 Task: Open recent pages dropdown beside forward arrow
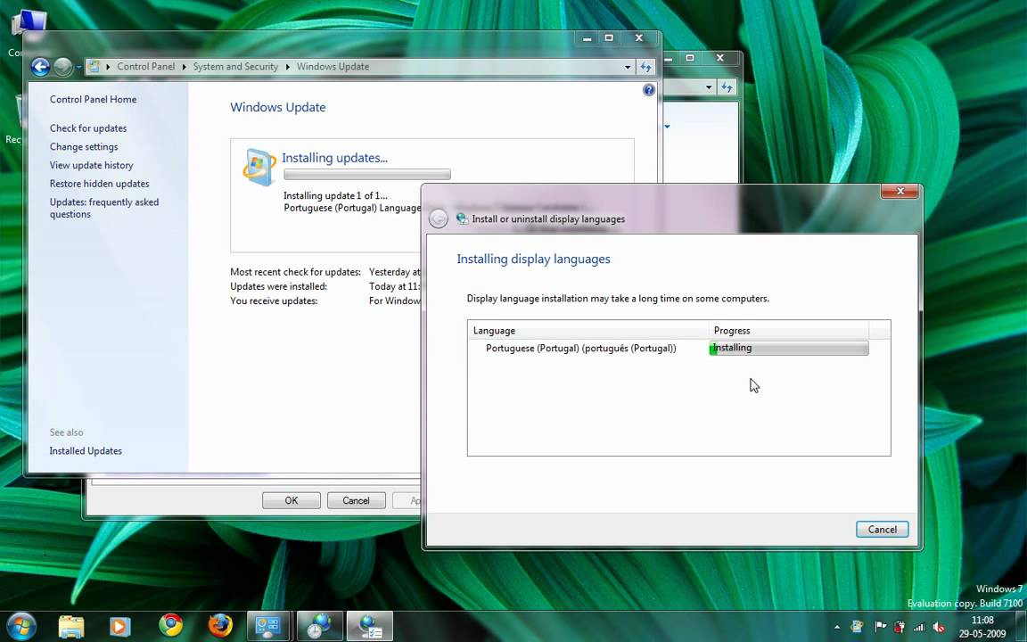click(x=78, y=67)
